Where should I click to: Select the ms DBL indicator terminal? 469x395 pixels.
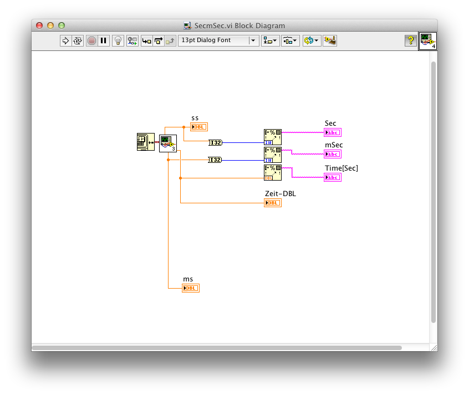tap(191, 288)
